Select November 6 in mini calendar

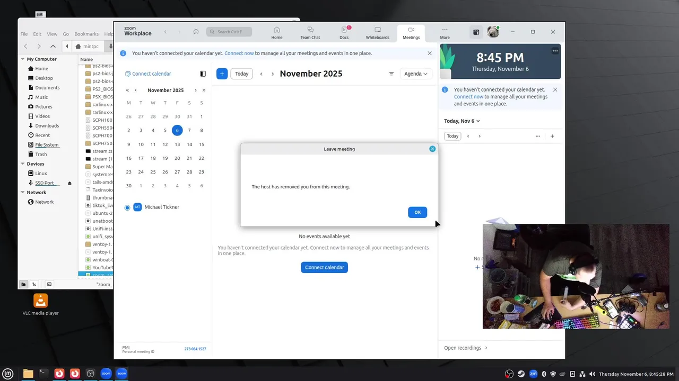point(177,130)
